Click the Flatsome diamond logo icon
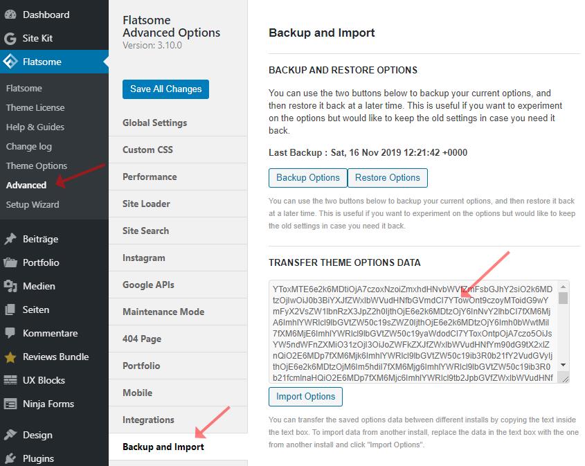 (x=10, y=62)
